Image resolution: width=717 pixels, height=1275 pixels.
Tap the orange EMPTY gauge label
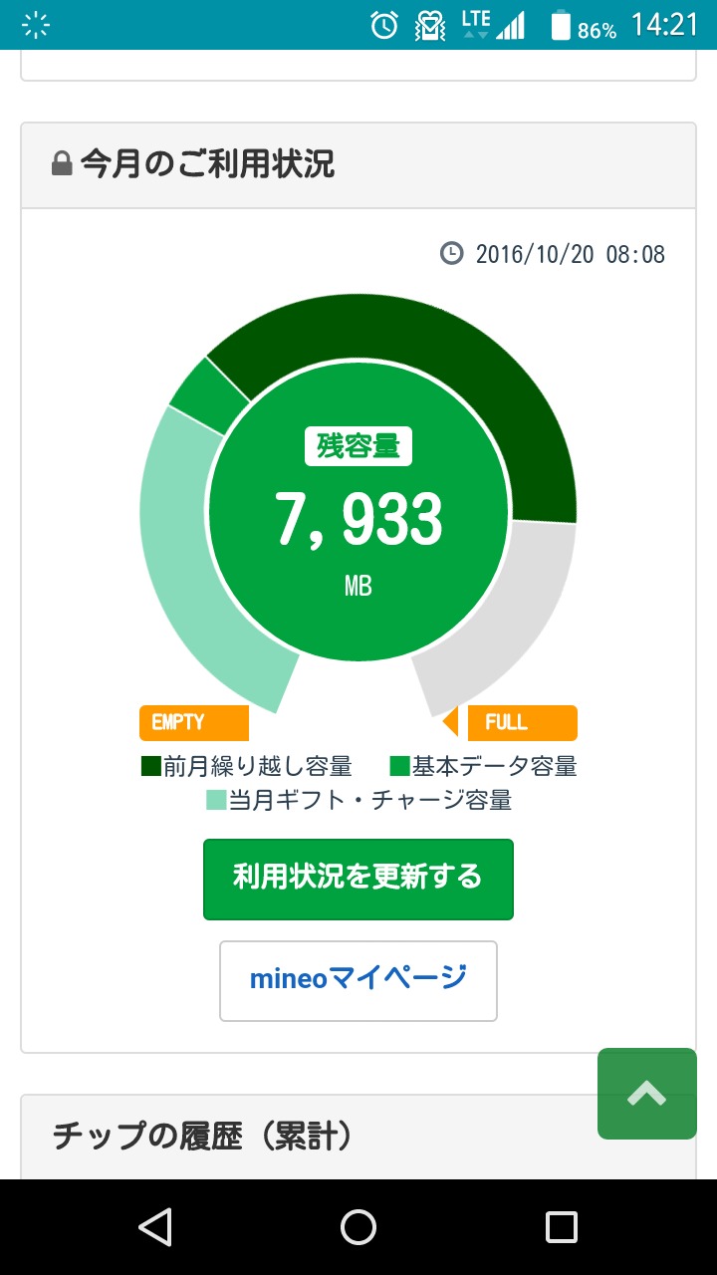(x=193, y=722)
